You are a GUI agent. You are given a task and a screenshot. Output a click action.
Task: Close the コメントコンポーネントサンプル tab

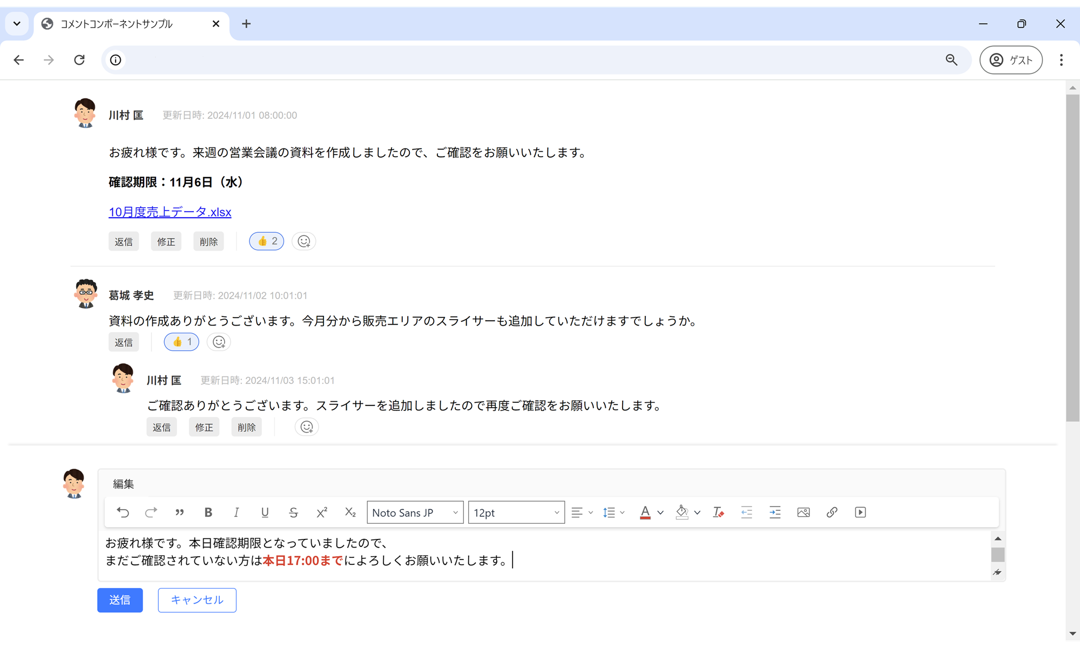tap(216, 24)
